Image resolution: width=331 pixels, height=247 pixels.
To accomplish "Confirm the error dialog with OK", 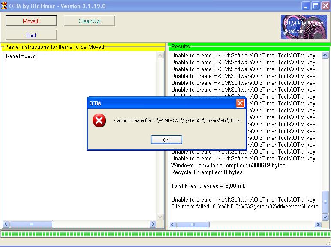I will [x=166, y=139].
